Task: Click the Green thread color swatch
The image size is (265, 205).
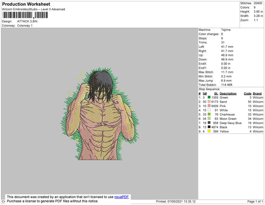Action: [x=209, y=97]
